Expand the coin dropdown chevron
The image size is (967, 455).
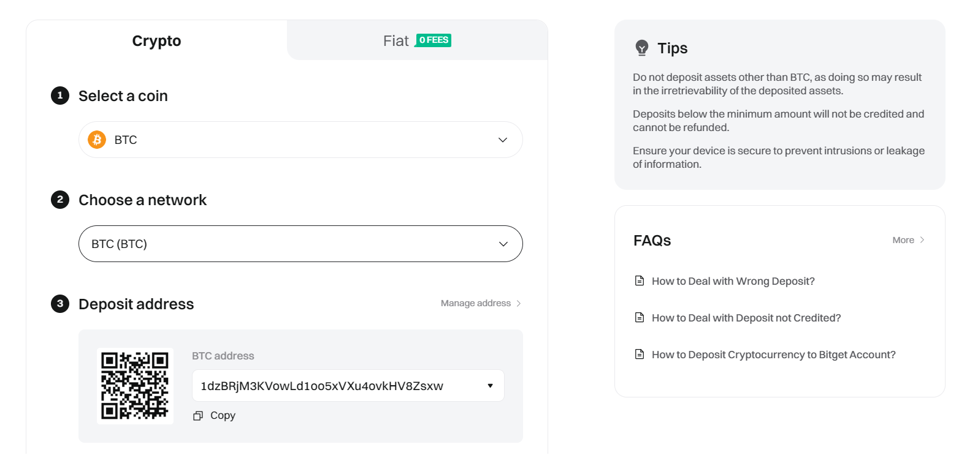503,140
